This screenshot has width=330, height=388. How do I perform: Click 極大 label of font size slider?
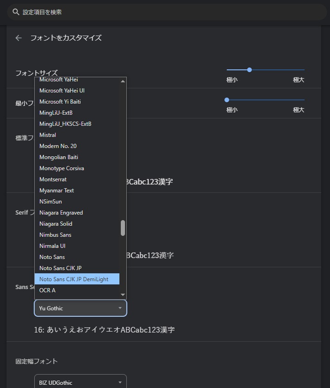point(299,80)
